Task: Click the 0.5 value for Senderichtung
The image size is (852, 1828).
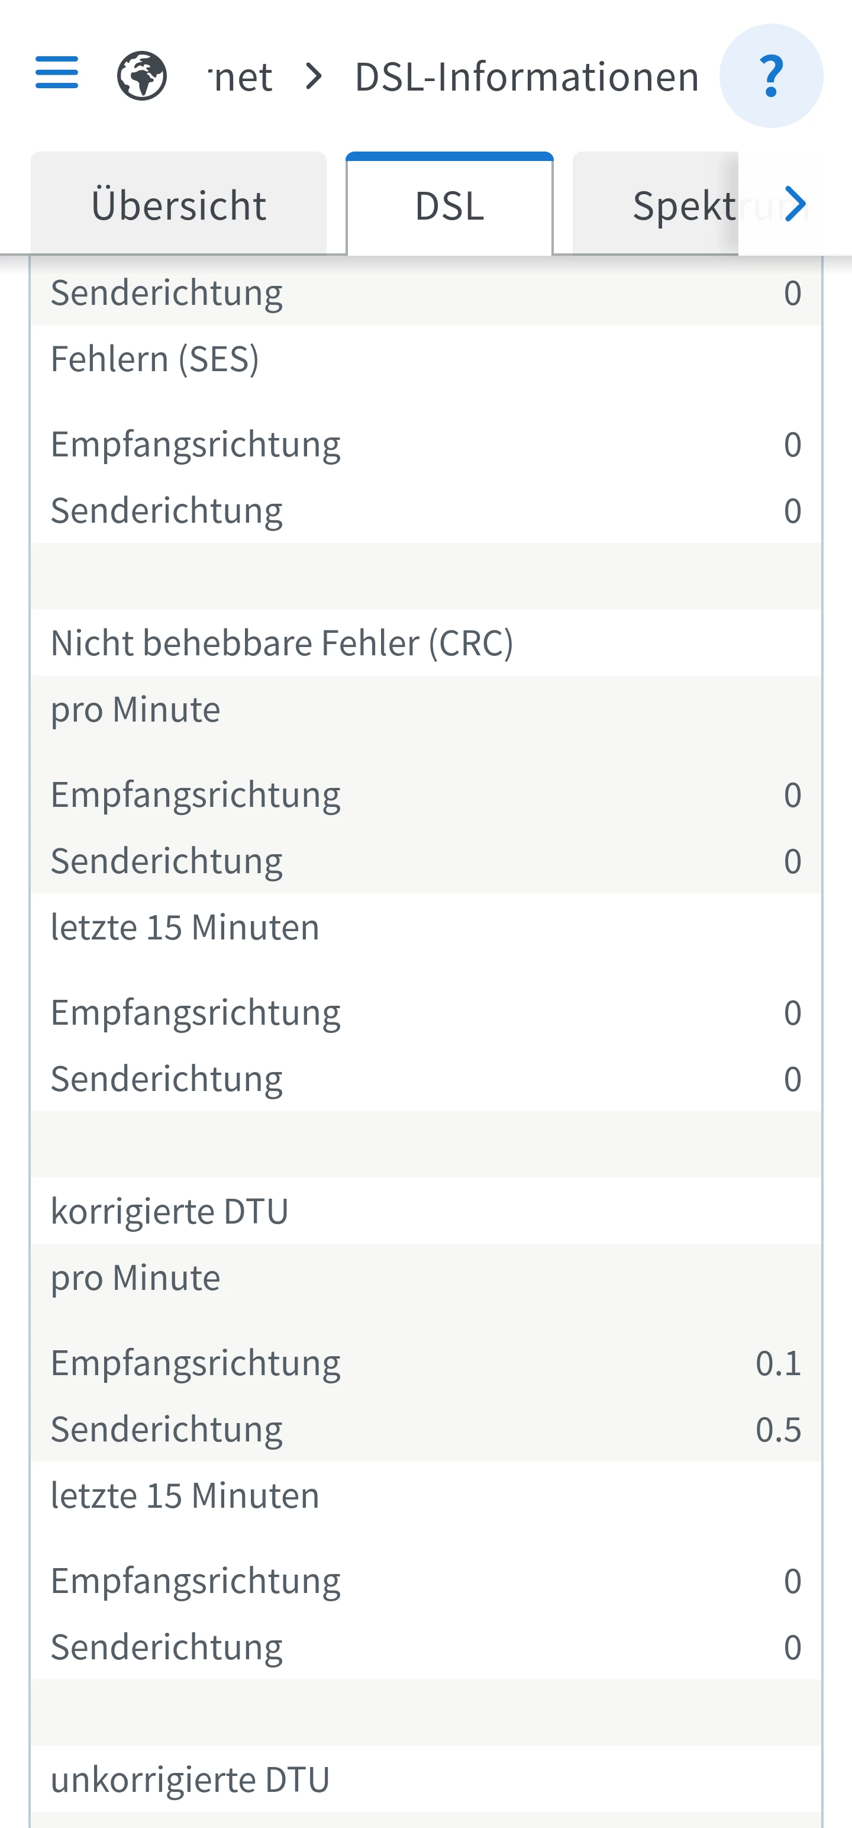Action: pyautogui.click(x=777, y=1429)
